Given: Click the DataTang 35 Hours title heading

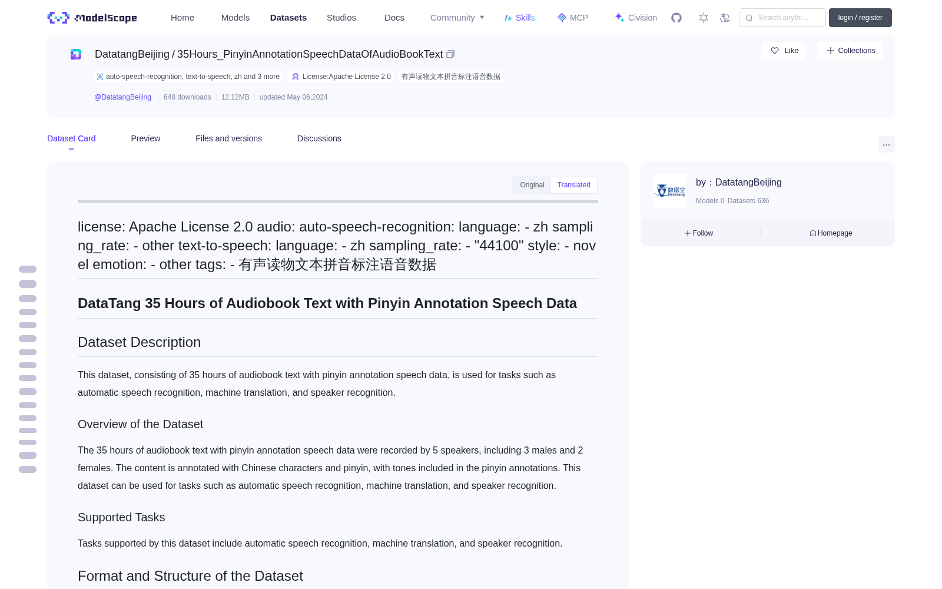Looking at the screenshot, I should tap(327, 303).
